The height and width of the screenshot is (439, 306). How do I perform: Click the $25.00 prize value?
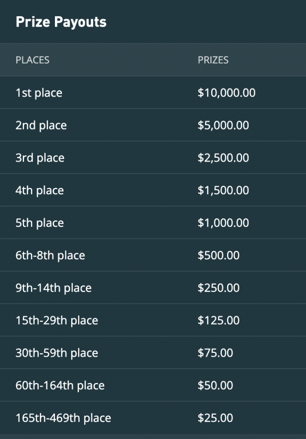215,418
